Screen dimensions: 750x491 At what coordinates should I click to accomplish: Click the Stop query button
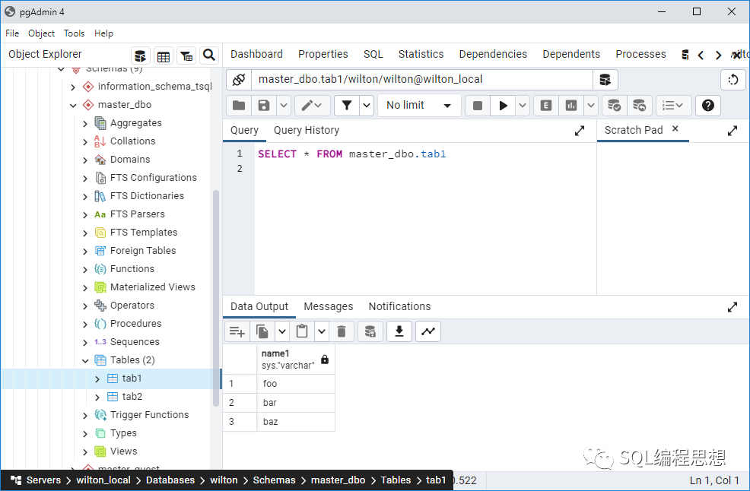coord(478,106)
